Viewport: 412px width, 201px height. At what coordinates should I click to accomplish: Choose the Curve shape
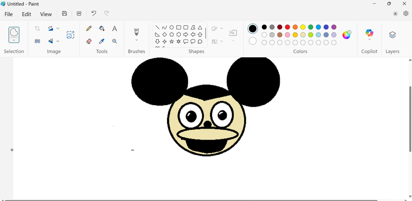click(164, 27)
